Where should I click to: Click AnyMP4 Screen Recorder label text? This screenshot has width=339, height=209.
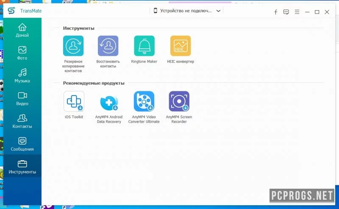pyautogui.click(x=179, y=119)
